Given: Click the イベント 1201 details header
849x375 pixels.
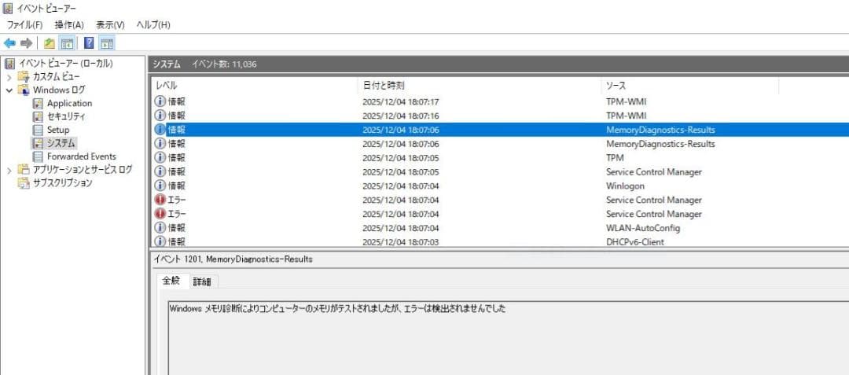Looking at the screenshot, I should coord(233,259).
